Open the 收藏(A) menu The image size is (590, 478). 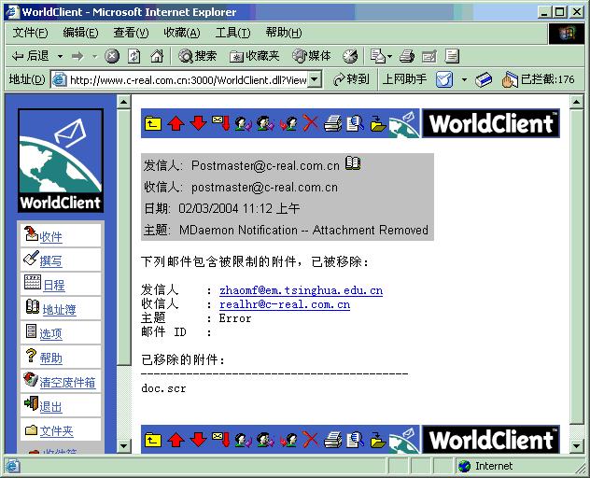point(182,33)
